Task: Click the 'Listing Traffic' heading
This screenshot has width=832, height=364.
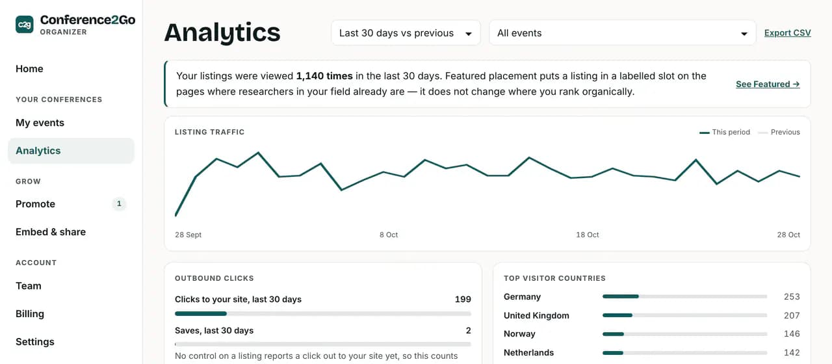Action: 209,132
